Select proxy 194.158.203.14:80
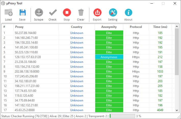The height and width of the screenshot is (119, 181). tap(26, 43)
